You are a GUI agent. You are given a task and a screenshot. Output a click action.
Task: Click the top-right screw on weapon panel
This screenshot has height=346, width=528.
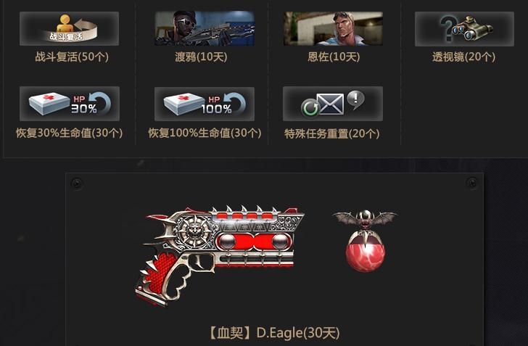tap(472, 183)
